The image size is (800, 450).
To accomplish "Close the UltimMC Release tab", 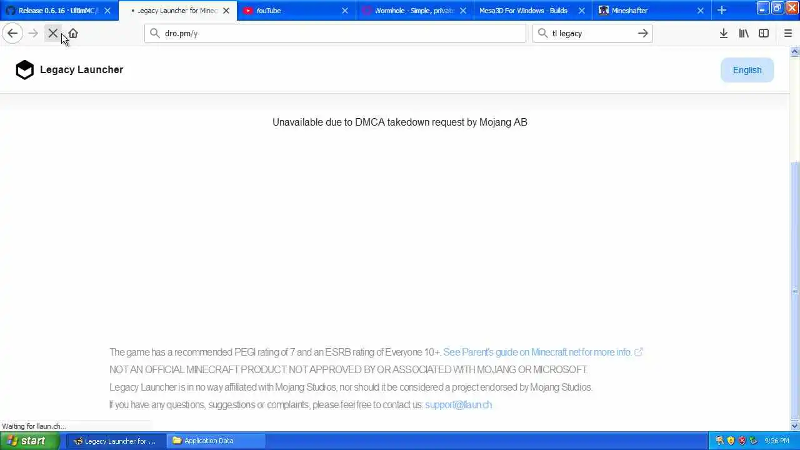I will [x=107, y=11].
